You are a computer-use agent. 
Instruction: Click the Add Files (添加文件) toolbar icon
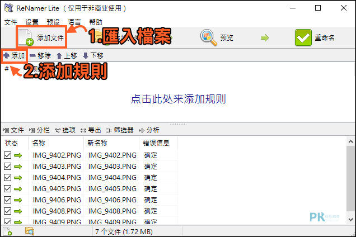tap(26, 37)
